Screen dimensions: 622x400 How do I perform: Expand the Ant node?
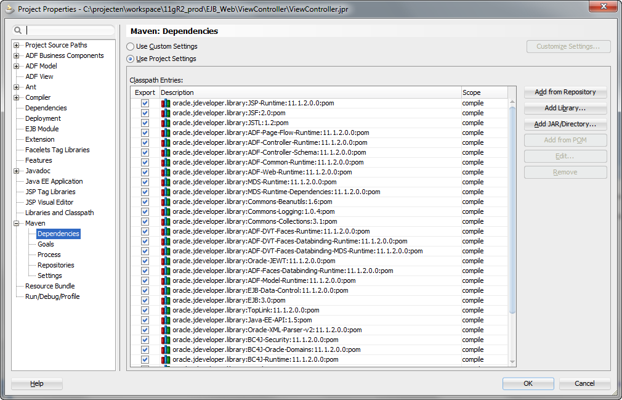click(16, 87)
